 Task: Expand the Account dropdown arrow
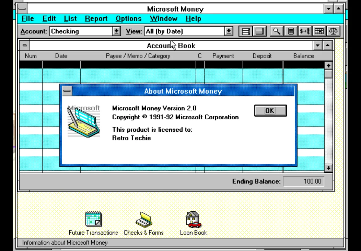(116, 31)
